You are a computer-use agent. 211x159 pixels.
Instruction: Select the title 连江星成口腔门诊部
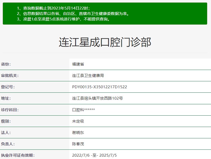(x=105, y=42)
